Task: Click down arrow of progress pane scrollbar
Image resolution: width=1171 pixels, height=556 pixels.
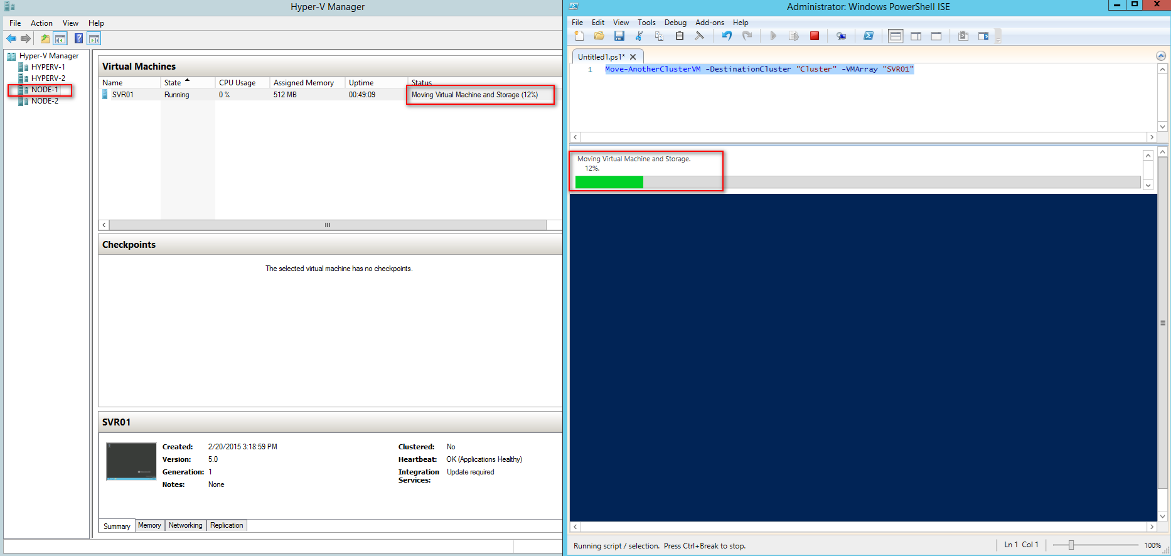Action: point(1148,184)
